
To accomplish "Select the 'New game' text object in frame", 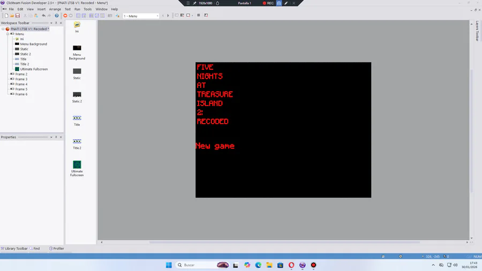I will pos(215,146).
